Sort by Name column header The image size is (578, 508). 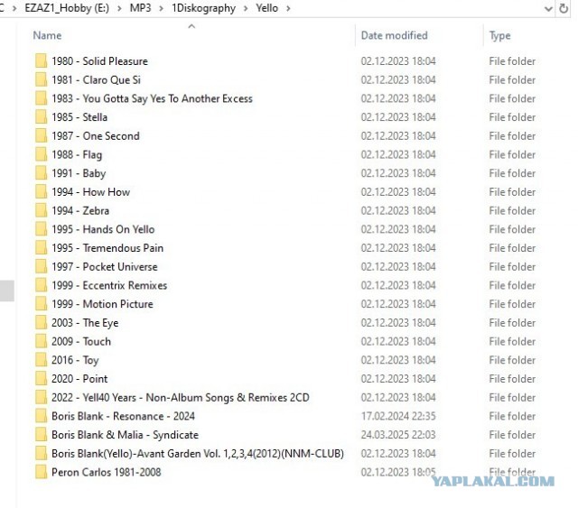pos(47,35)
